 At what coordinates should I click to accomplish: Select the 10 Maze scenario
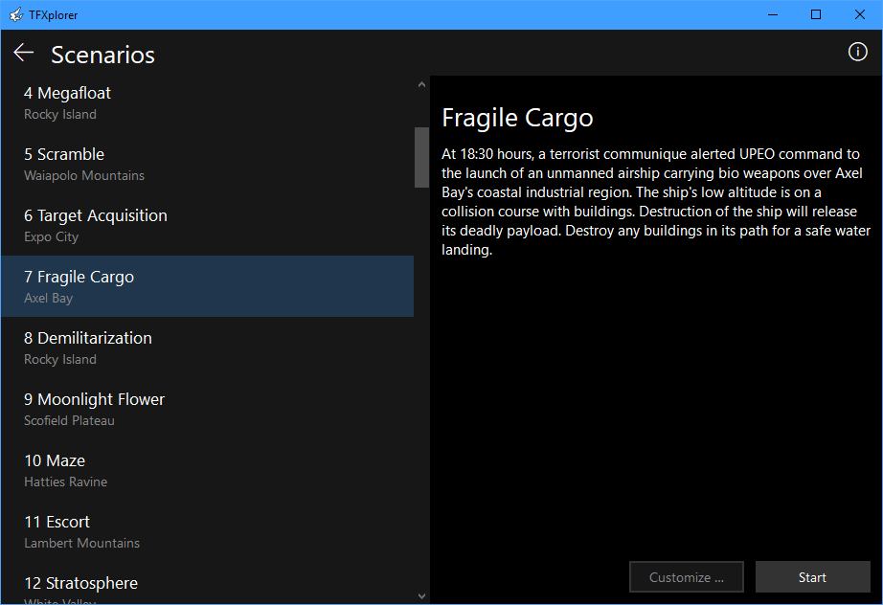207,470
